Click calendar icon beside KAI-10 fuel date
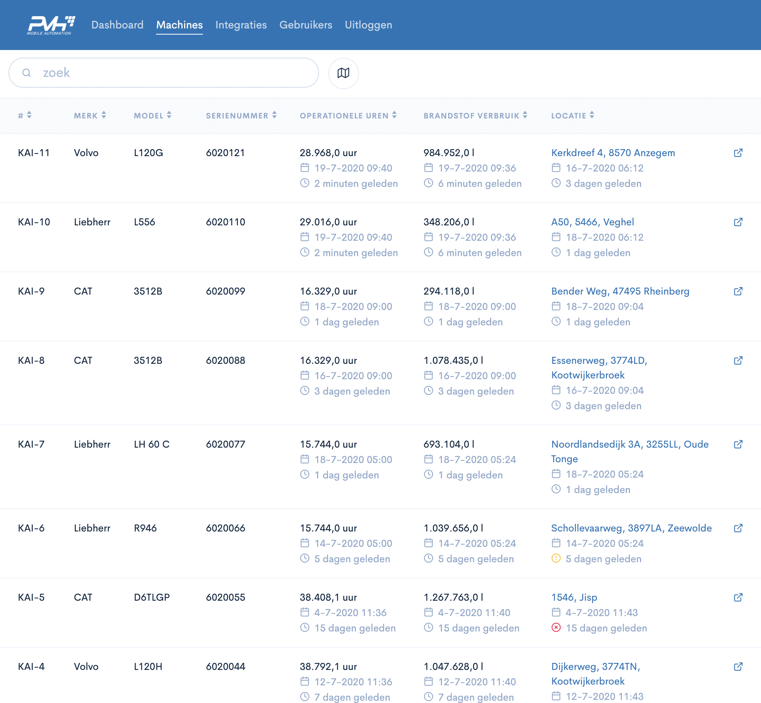Image resolution: width=761 pixels, height=703 pixels. pyautogui.click(x=429, y=237)
